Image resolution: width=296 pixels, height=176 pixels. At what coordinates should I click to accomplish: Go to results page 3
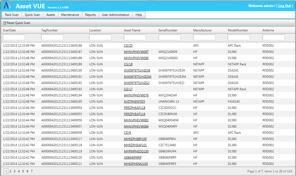(15, 171)
